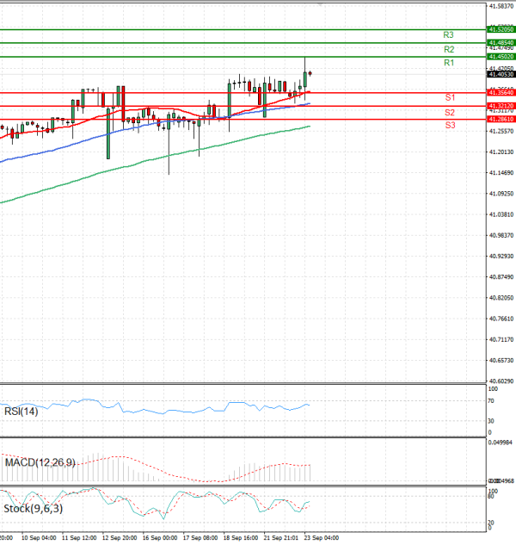Screen dimensions: 516x545
Task: Click the RSI(14) indicator label
Action: 21,412
